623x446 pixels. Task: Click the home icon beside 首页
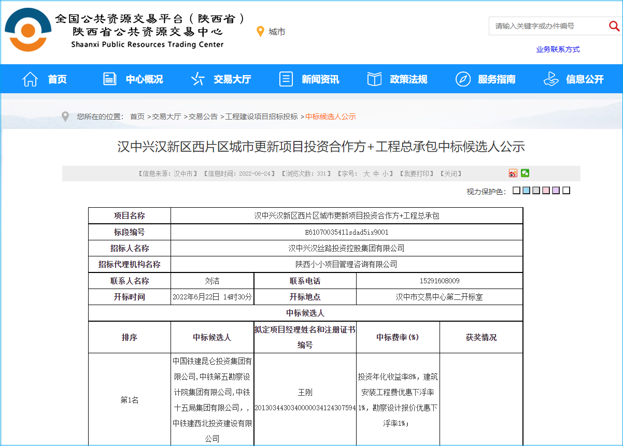click(x=30, y=79)
